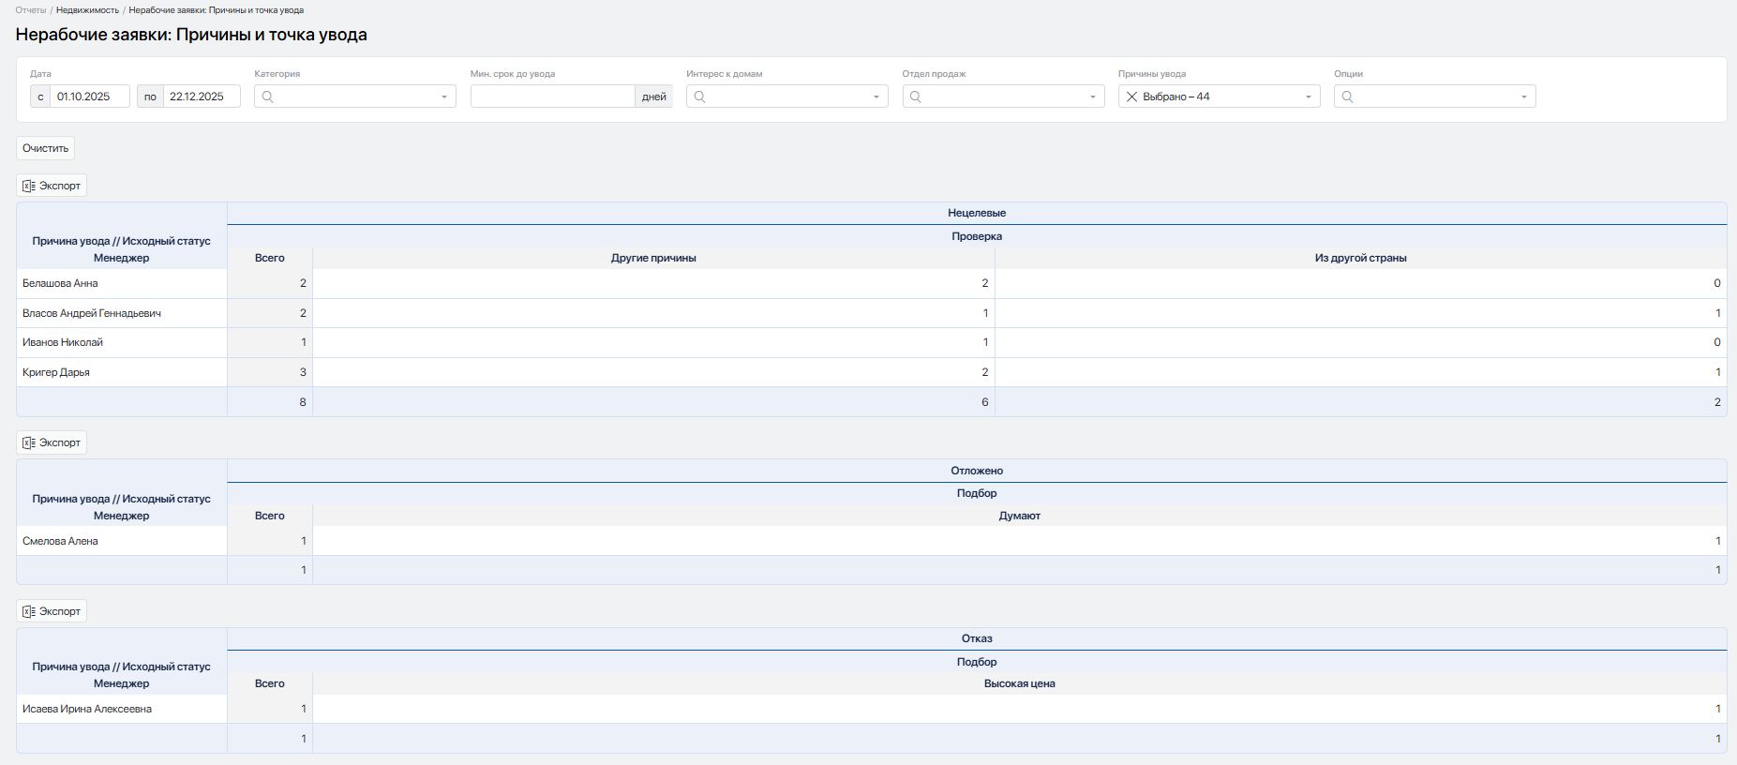Expand the Категория dropdown arrow

tap(444, 97)
